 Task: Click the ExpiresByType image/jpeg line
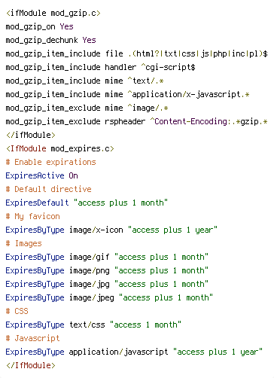pos(109,297)
